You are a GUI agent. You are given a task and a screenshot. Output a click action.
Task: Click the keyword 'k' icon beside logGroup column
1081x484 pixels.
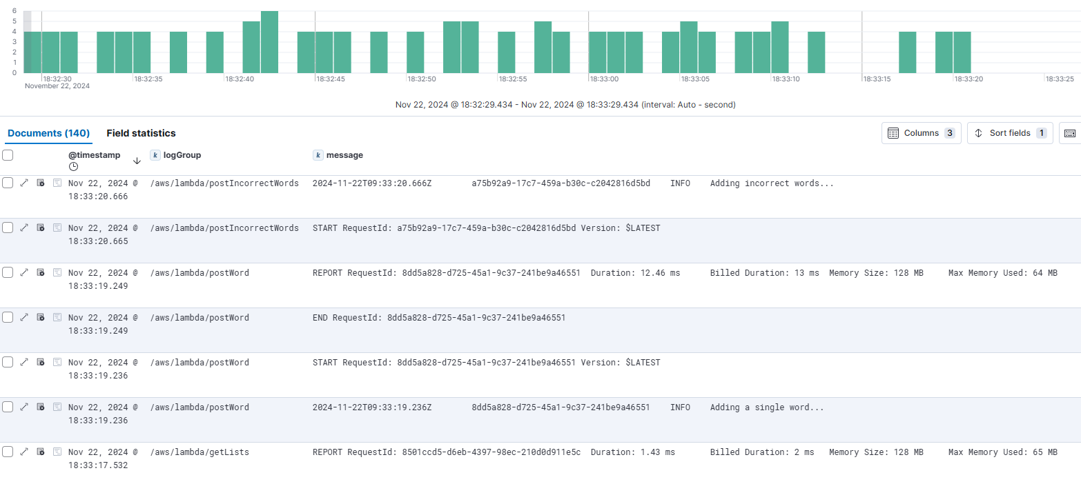[x=155, y=155]
